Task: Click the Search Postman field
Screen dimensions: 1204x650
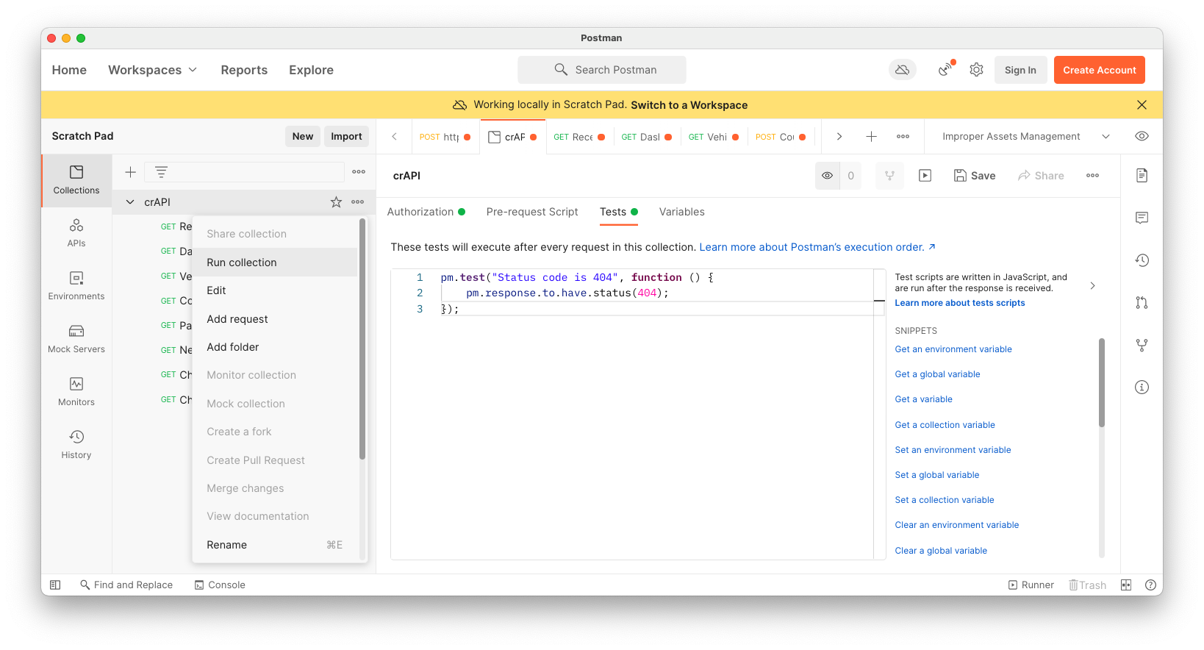Action: tap(602, 70)
